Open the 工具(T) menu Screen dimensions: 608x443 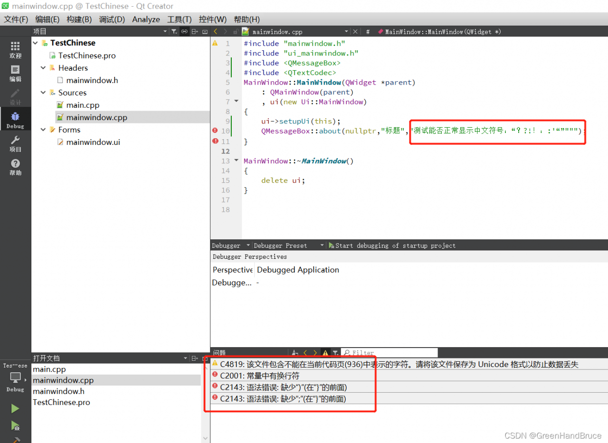180,19
